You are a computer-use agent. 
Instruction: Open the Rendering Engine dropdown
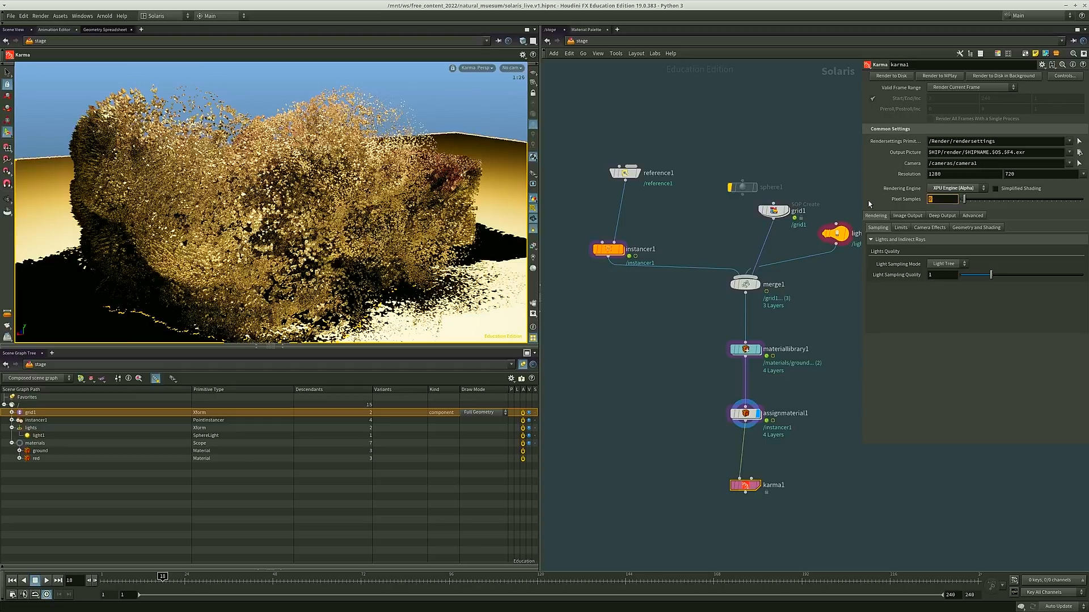tap(957, 188)
